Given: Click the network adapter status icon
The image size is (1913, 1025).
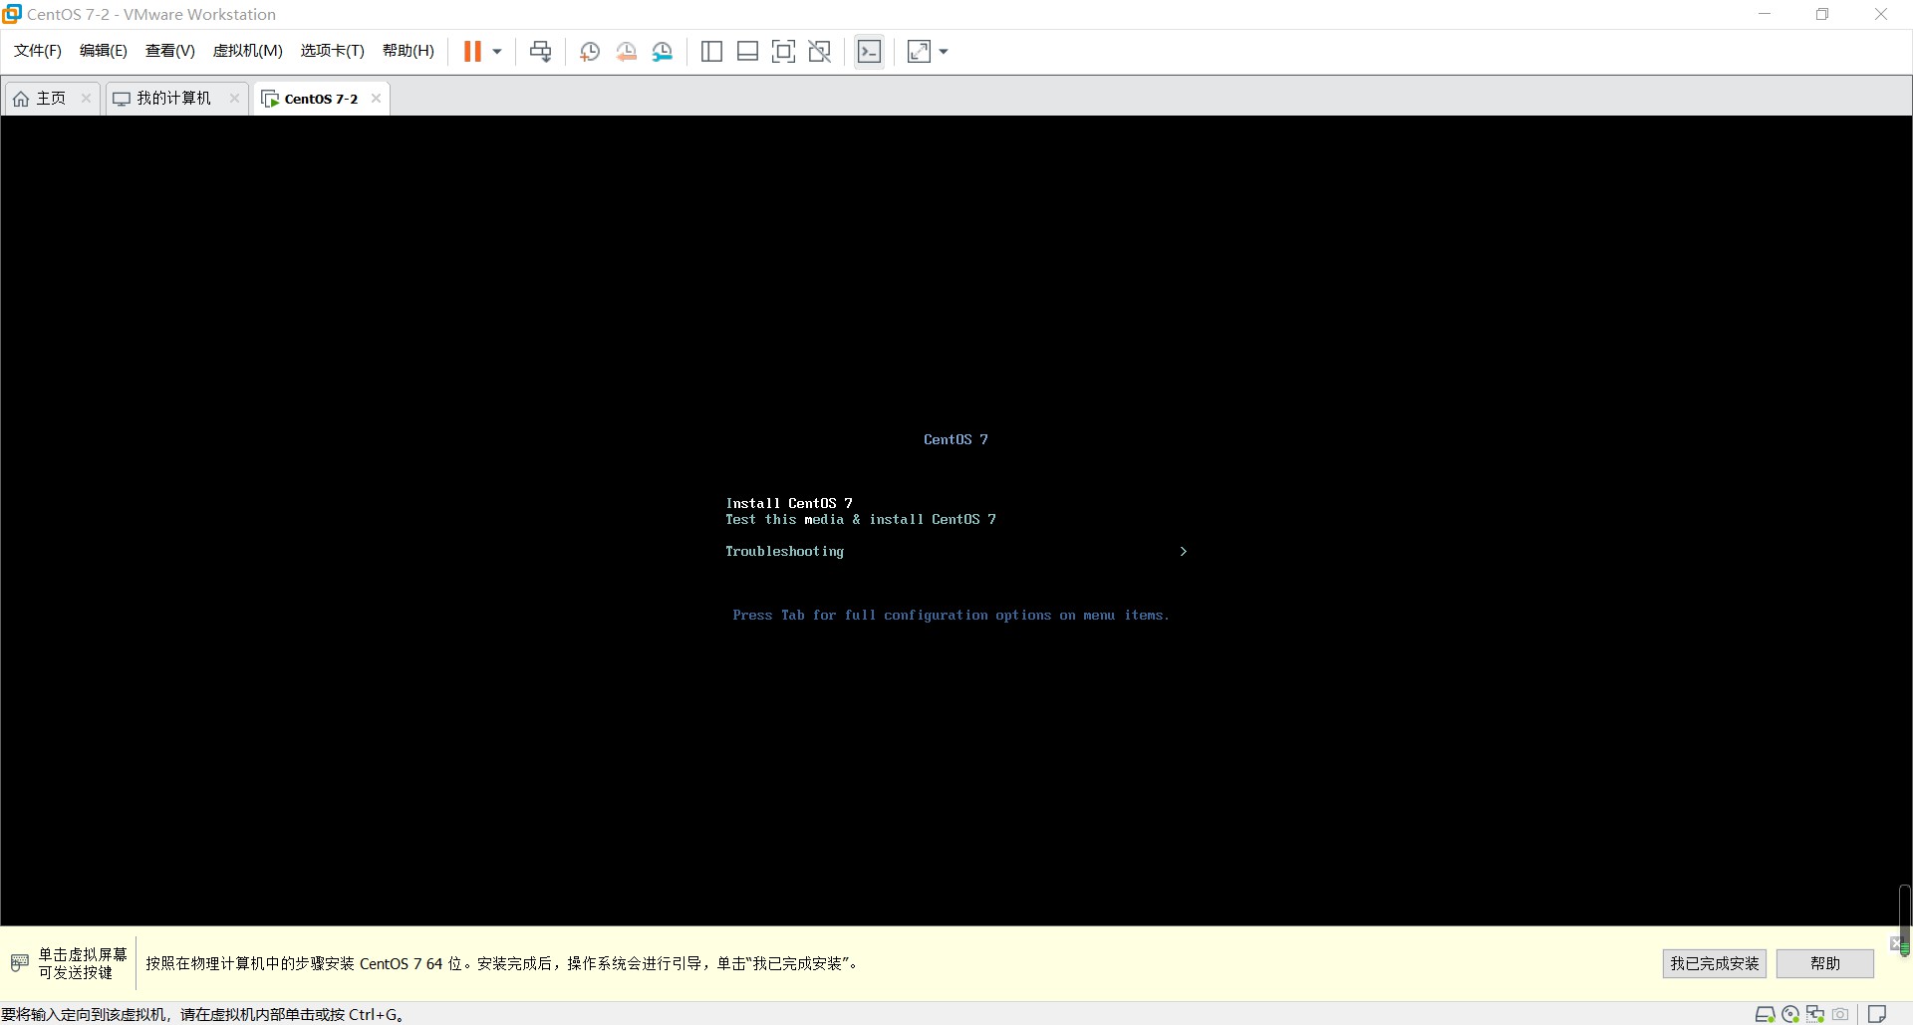Looking at the screenshot, I should coord(1815,1014).
